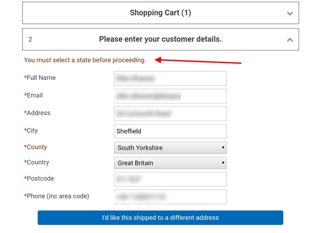This screenshot has height=233, width=321.
Task: Click the '*Full Name' label text
Action: 40,78
